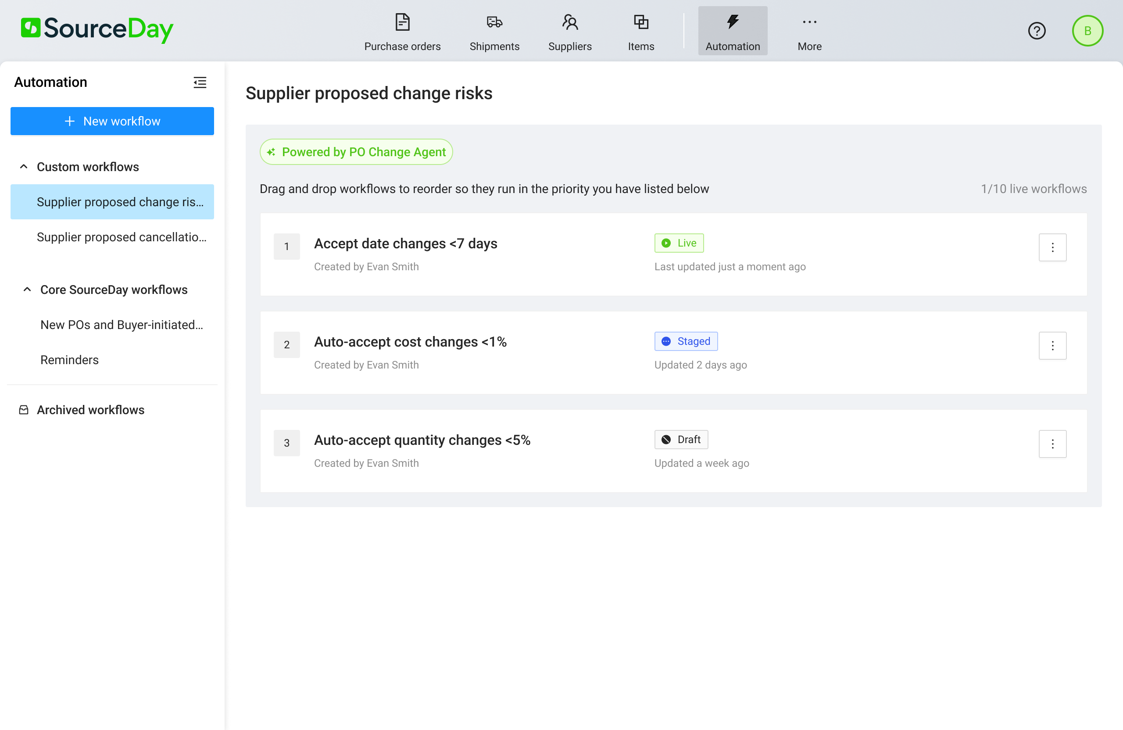
Task: Open Archived workflows
Action: point(90,410)
